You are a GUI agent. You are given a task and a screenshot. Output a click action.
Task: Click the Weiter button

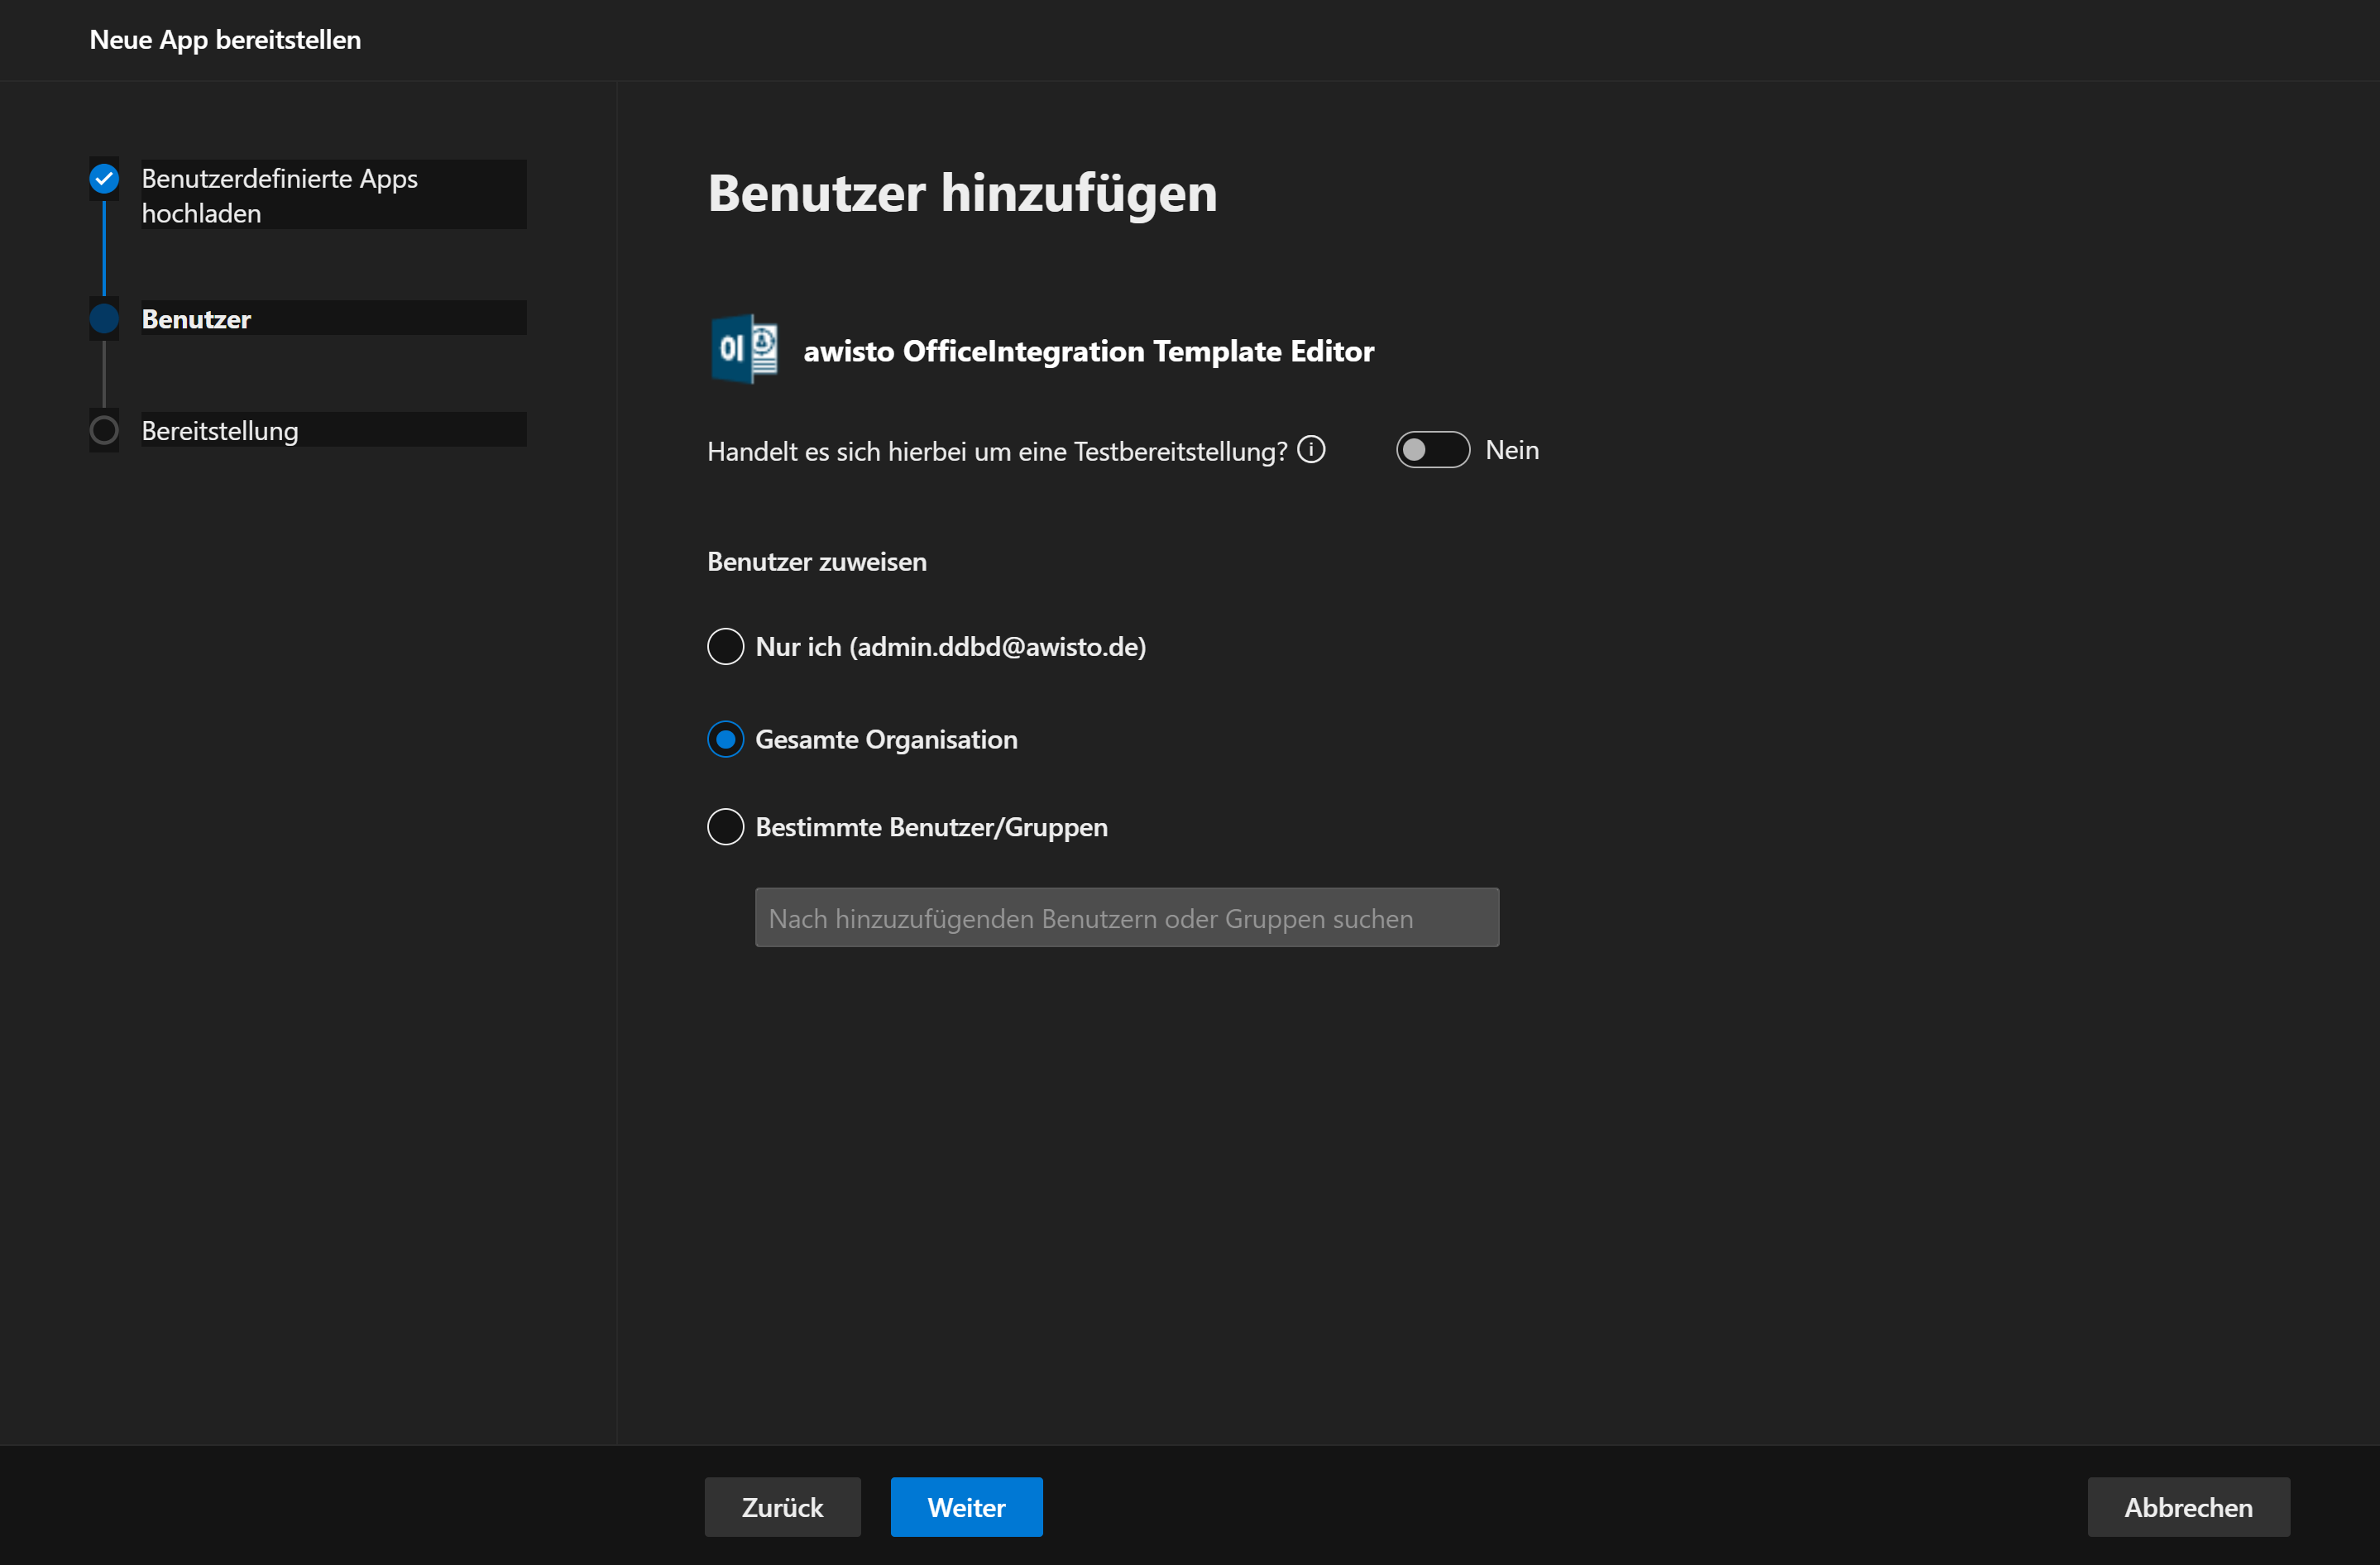pyautogui.click(x=966, y=1507)
